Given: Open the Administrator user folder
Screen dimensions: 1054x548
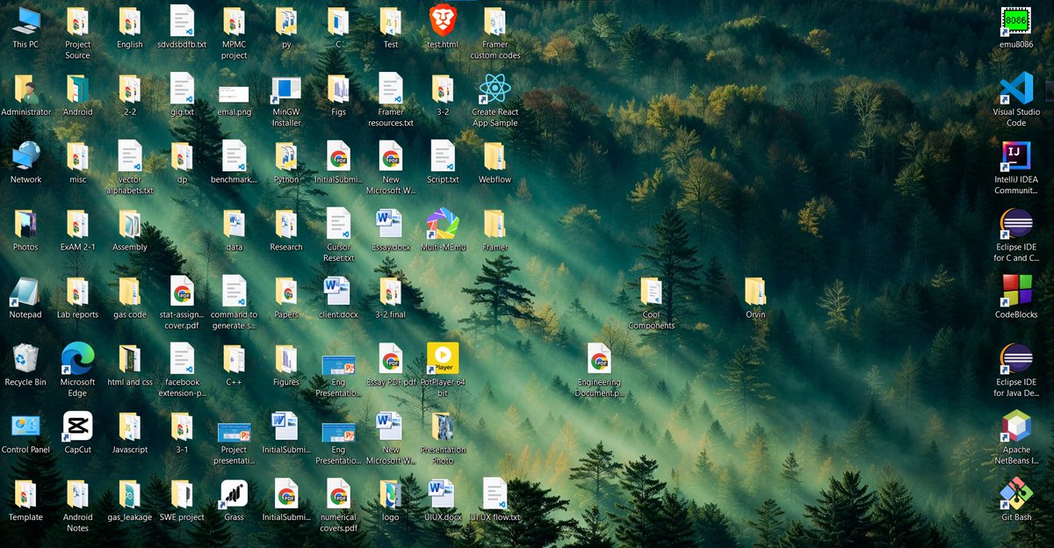Looking at the screenshot, I should coord(25,95).
